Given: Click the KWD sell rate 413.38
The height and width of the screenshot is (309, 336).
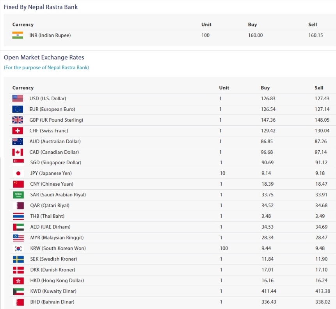Looking at the screenshot, I should [322, 291].
